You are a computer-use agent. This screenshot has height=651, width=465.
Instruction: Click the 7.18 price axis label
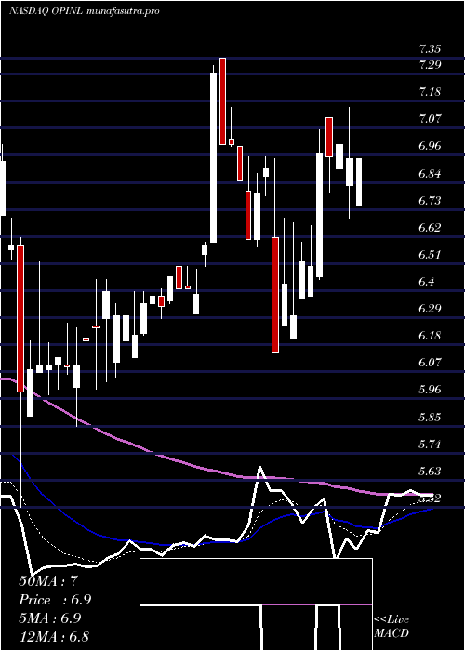coord(430,92)
